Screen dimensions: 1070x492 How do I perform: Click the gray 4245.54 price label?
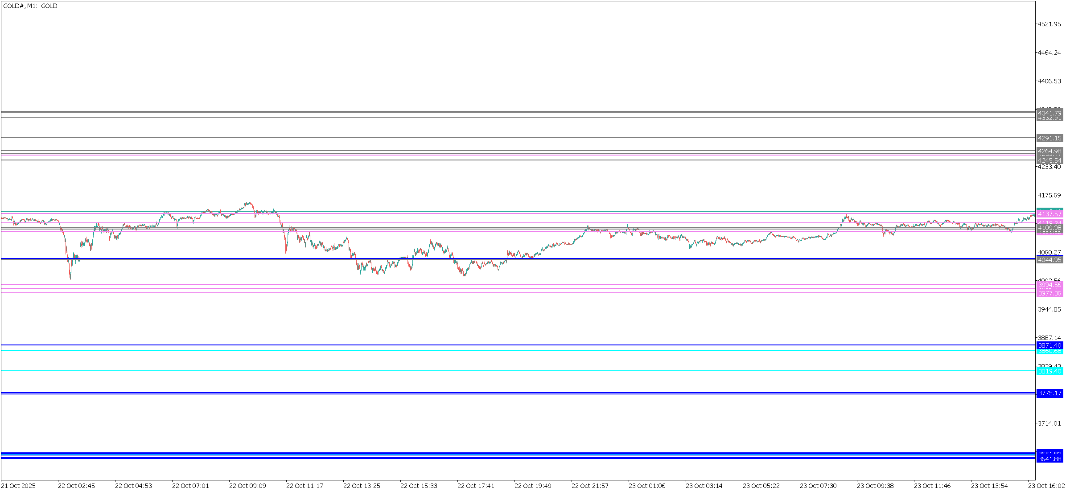coord(1049,160)
